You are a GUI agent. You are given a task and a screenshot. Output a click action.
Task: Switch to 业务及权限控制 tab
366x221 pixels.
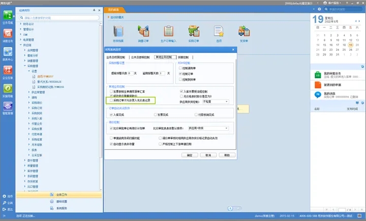pyautogui.click(x=116, y=57)
